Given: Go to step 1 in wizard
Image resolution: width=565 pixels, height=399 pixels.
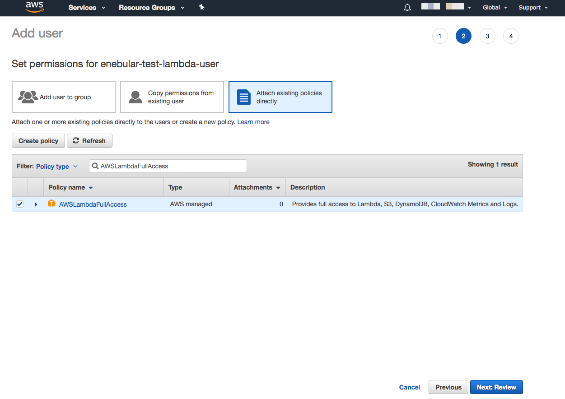Looking at the screenshot, I should (x=440, y=36).
